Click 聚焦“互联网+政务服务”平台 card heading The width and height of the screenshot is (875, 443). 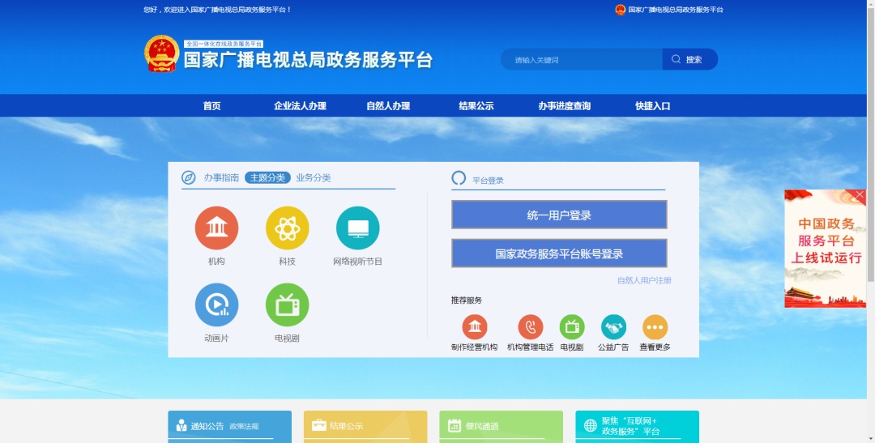[630, 426]
